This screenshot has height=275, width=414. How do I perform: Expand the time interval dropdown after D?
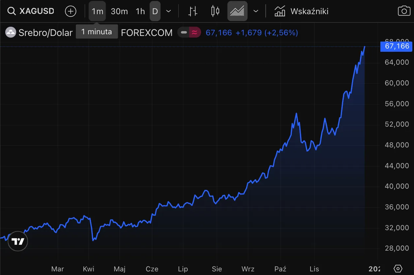coord(168,11)
